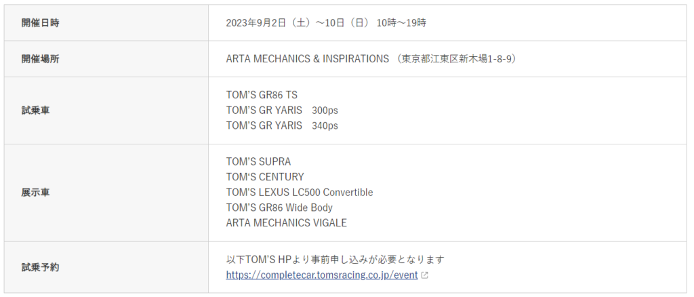The image size is (694, 297).
Task: Select the TOM'S GR YARIS 340ps entry
Action: (282, 125)
